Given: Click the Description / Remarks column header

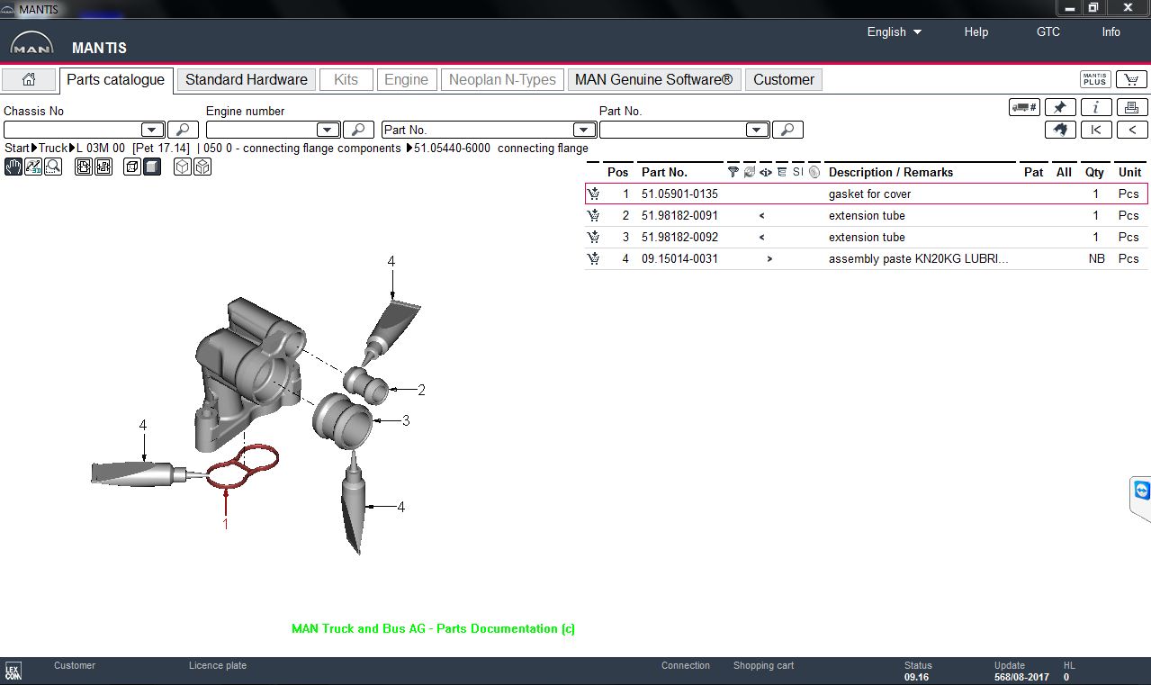Looking at the screenshot, I should pos(890,172).
